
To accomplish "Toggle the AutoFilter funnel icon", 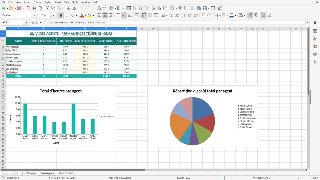I will click(146, 8).
